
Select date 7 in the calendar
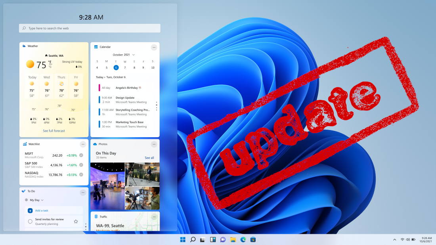point(125,67)
